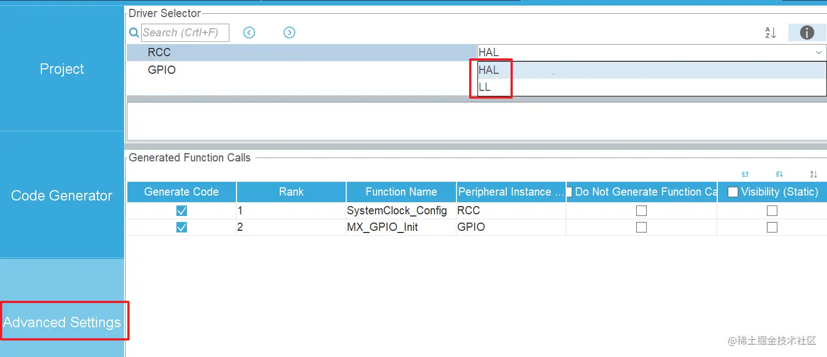Uncheck Generate Code for MX_GPIO_Init
Image resolution: width=827 pixels, height=357 pixels.
pos(181,227)
